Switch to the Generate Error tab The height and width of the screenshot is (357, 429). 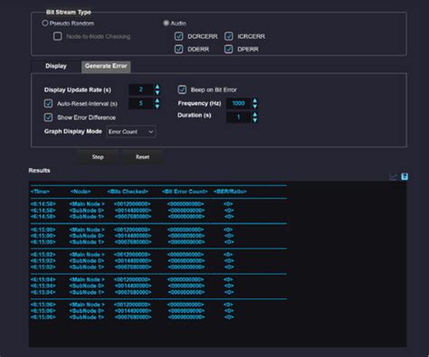(106, 66)
